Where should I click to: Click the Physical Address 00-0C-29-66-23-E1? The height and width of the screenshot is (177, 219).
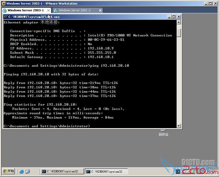[x=106, y=39]
